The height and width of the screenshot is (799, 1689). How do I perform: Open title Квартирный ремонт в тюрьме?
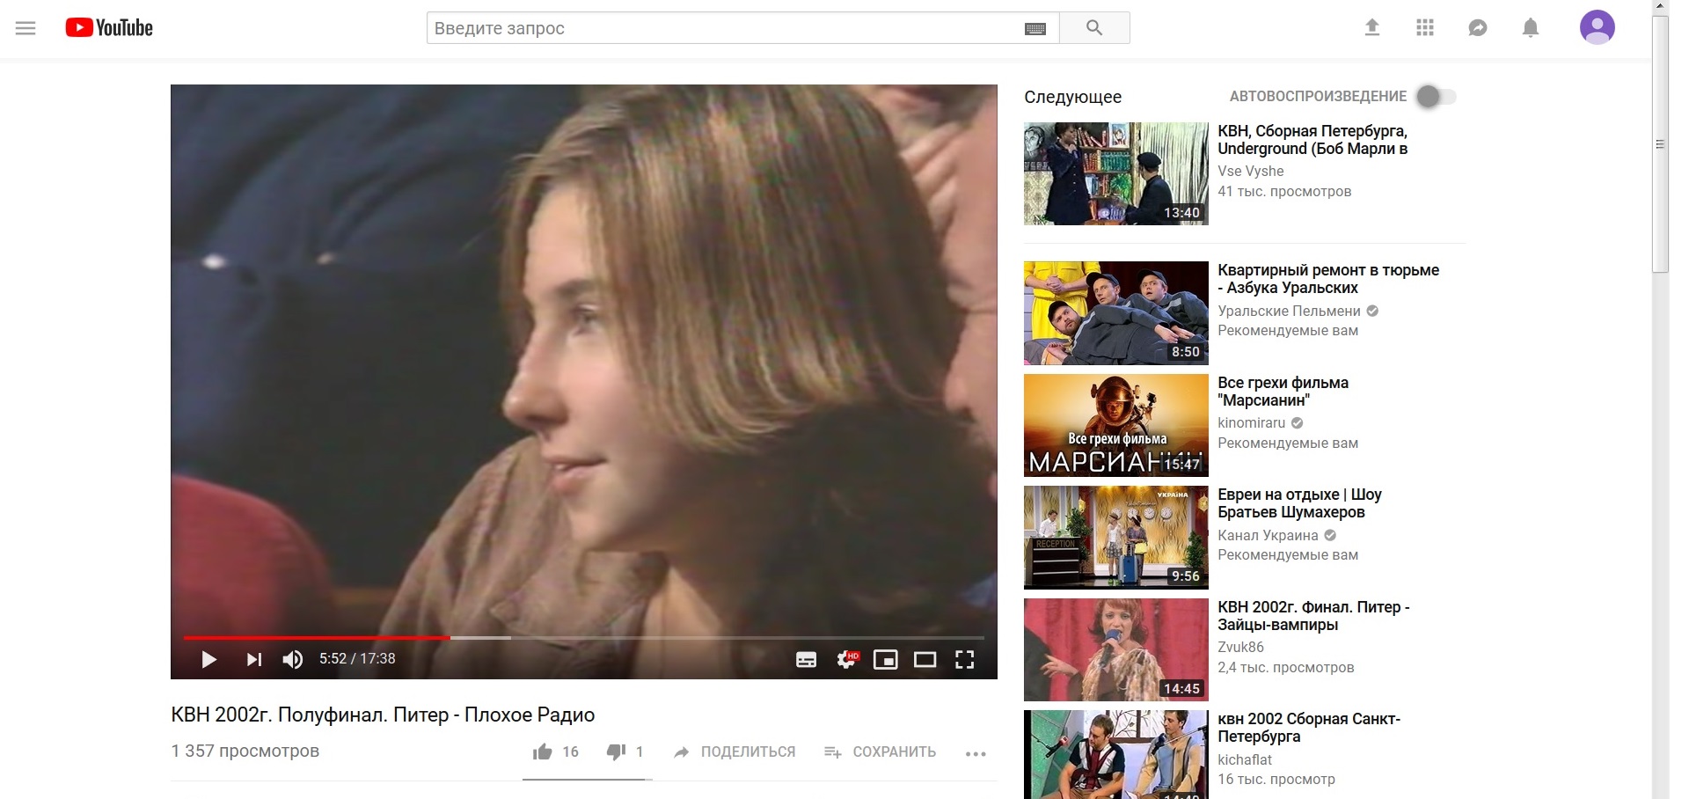(x=1328, y=279)
